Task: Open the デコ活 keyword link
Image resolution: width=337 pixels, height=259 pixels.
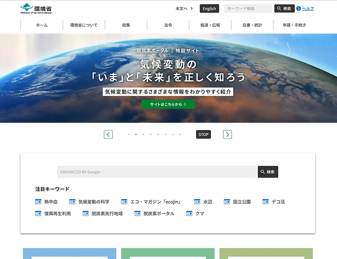Action: [278, 202]
